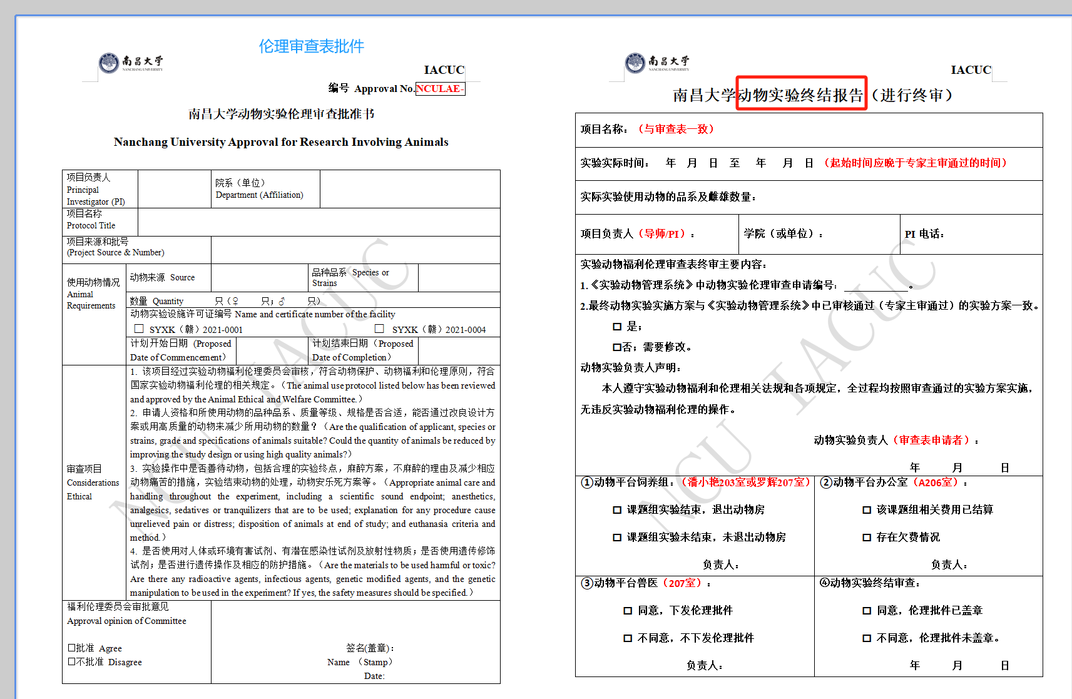Click the ③动物平台兽医（207室） heading
The height and width of the screenshot is (699, 1072).
(646, 583)
